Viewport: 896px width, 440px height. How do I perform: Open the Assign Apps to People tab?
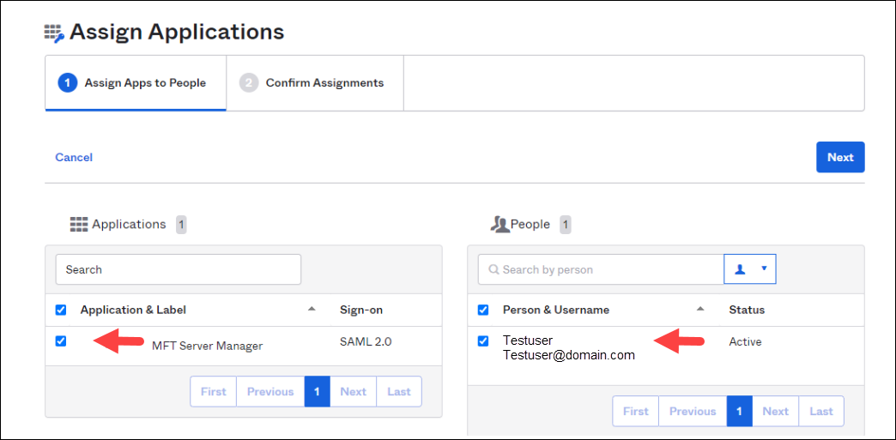pos(136,83)
